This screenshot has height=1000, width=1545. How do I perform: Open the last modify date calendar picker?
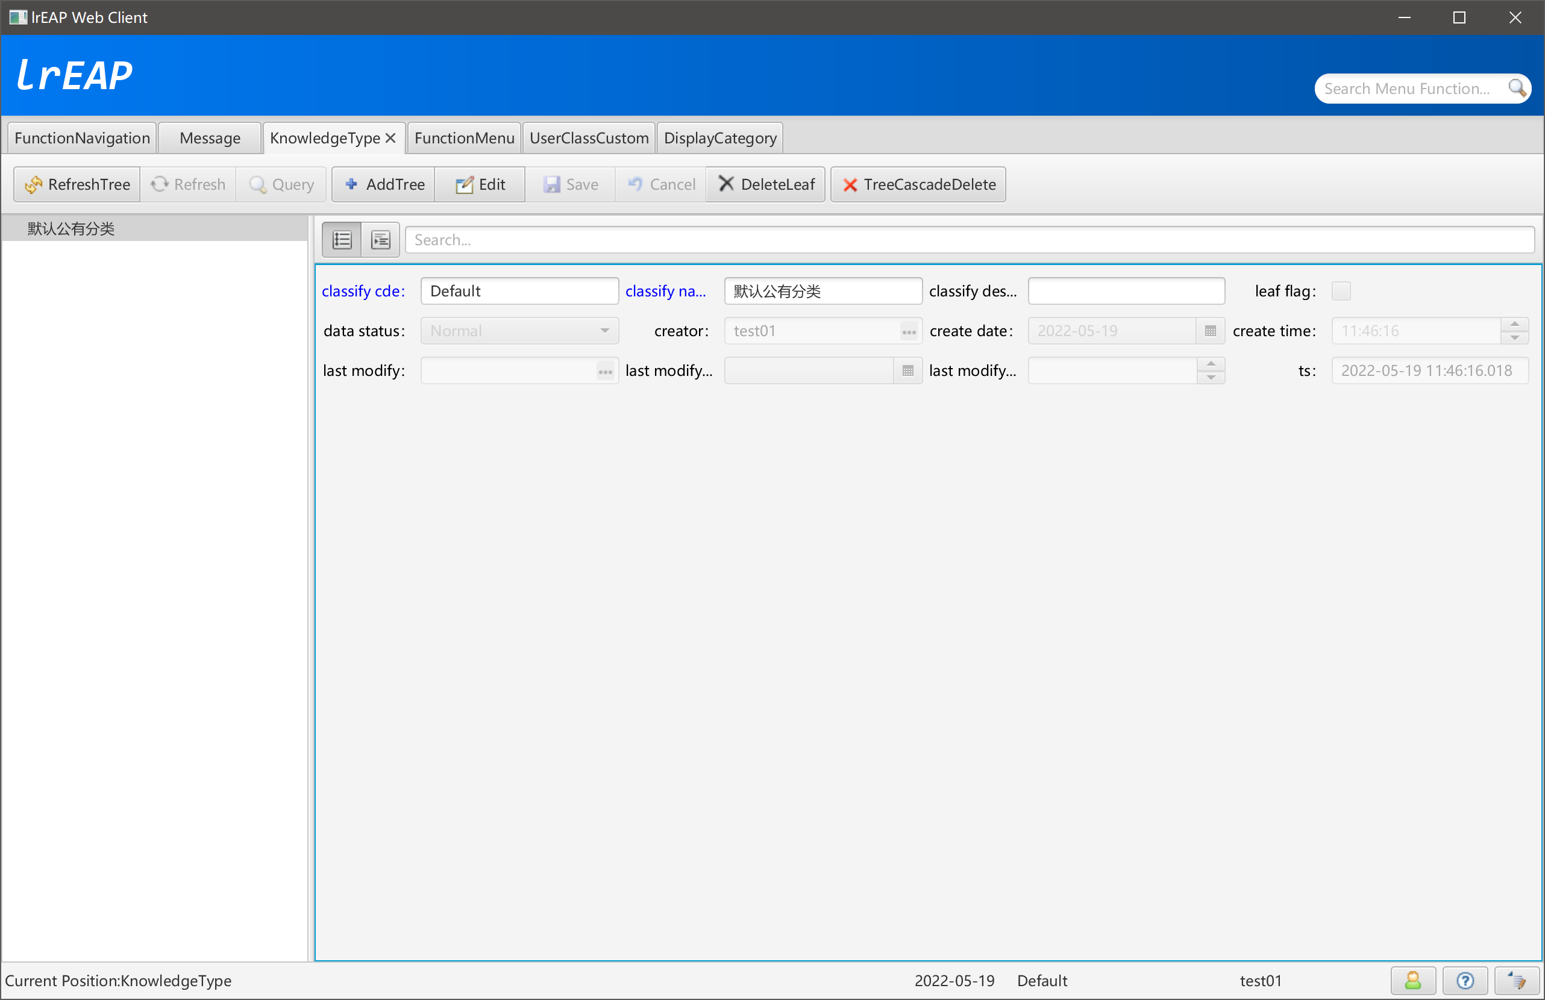tap(907, 371)
